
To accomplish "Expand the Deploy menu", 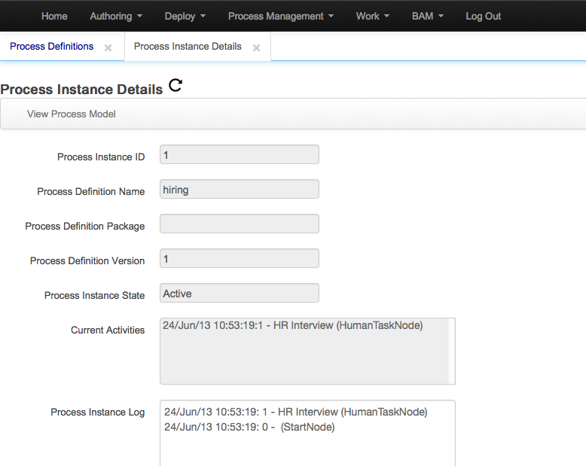I will (x=185, y=16).
